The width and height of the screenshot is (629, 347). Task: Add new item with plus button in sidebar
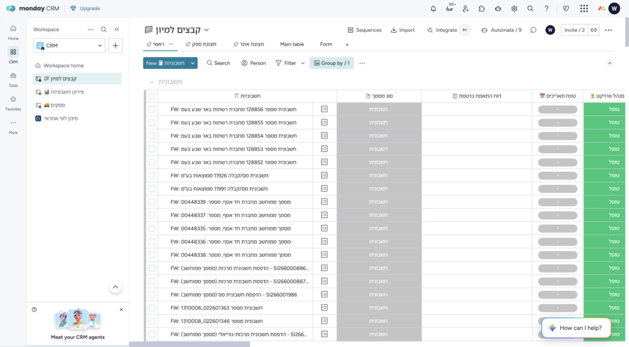click(115, 45)
